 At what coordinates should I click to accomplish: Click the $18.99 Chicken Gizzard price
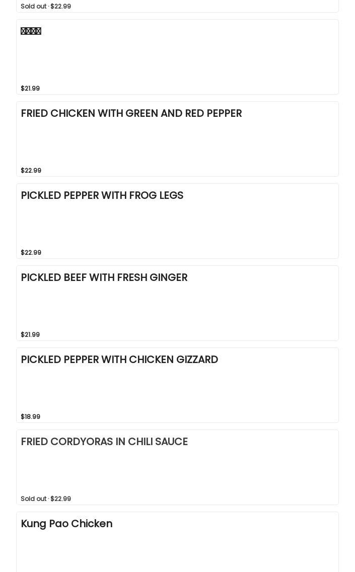30,416
